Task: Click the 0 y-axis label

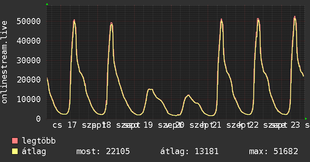Action: click(38, 119)
